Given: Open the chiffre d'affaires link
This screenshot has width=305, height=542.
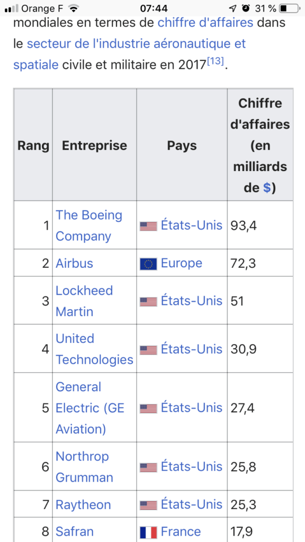Looking at the screenshot, I should [205, 23].
